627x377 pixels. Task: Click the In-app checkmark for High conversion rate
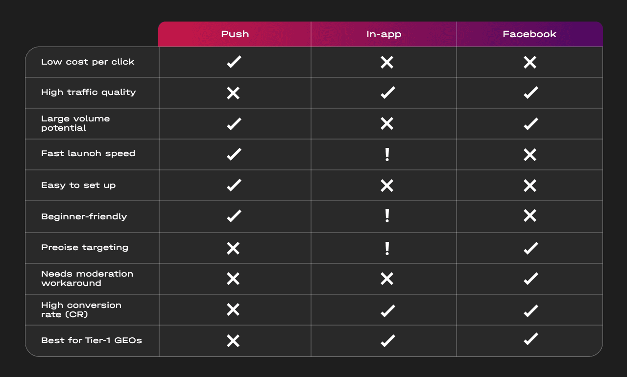pyautogui.click(x=388, y=310)
